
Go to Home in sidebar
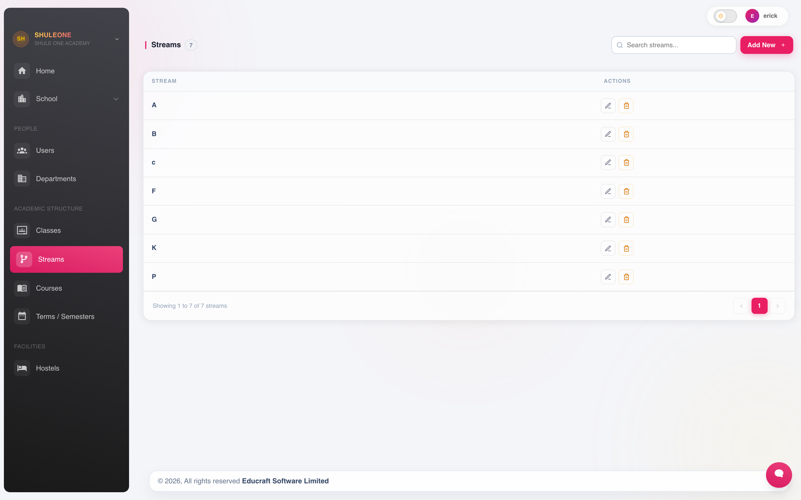pos(66,71)
